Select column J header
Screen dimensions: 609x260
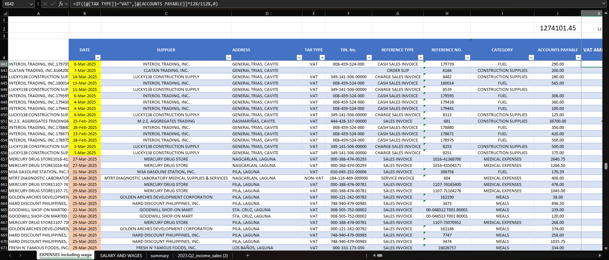coord(558,13)
